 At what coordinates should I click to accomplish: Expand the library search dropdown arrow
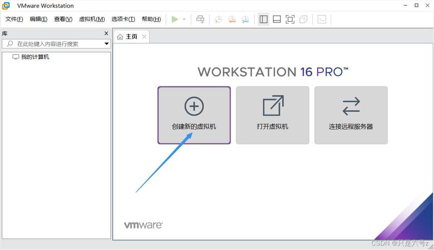107,43
